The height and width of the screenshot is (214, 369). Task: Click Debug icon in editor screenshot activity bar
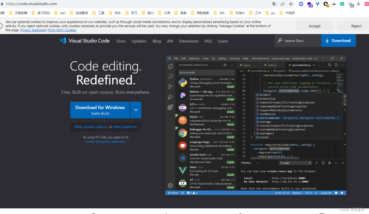coord(170,97)
